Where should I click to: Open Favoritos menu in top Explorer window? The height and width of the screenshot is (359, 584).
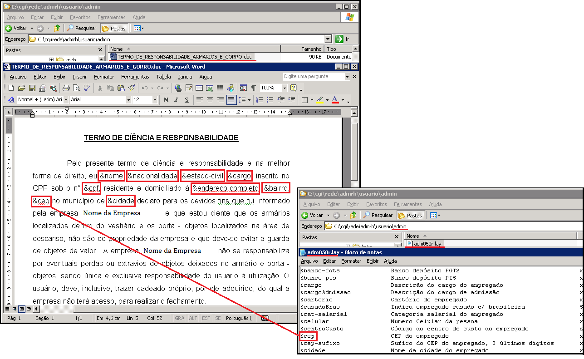pos(80,17)
